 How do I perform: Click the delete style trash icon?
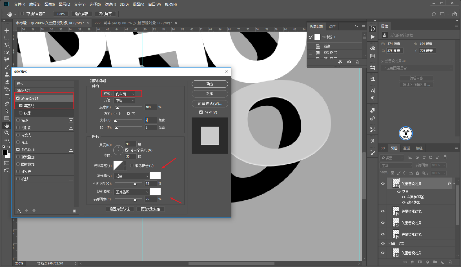[x=74, y=211]
